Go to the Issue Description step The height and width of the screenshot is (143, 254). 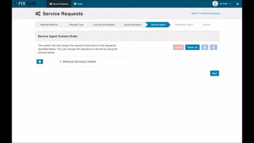tap(133, 25)
